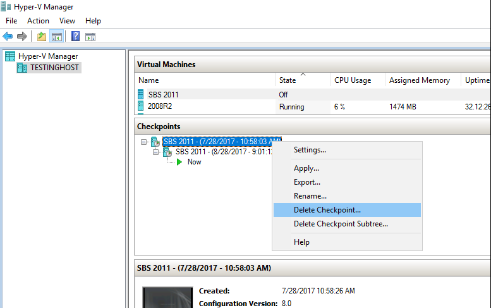Select the SBS 2011 7/28/2017 checkpoint
491x308 pixels.
coord(222,142)
